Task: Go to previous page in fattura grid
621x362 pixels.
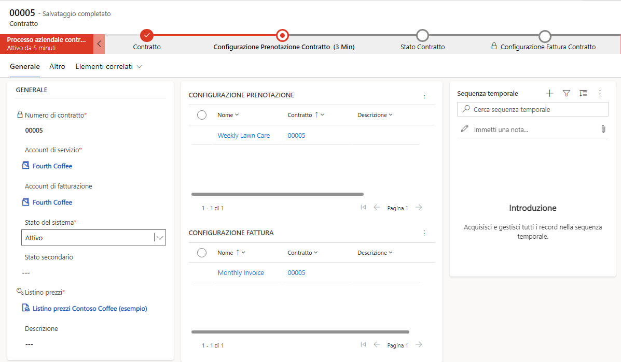Action: (x=377, y=344)
